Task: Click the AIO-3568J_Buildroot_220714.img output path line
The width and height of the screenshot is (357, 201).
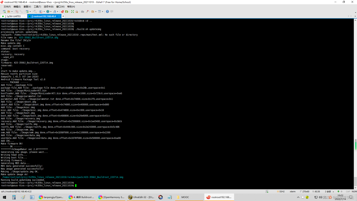Action: point(63,177)
